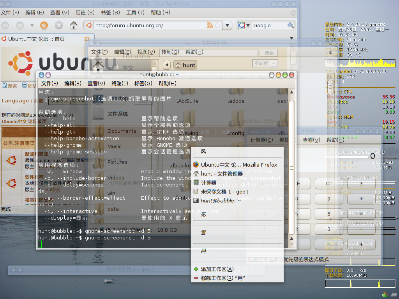This screenshot has width=399, height=299.
Task: Click calculator Clr button
Action: [329, 183]
